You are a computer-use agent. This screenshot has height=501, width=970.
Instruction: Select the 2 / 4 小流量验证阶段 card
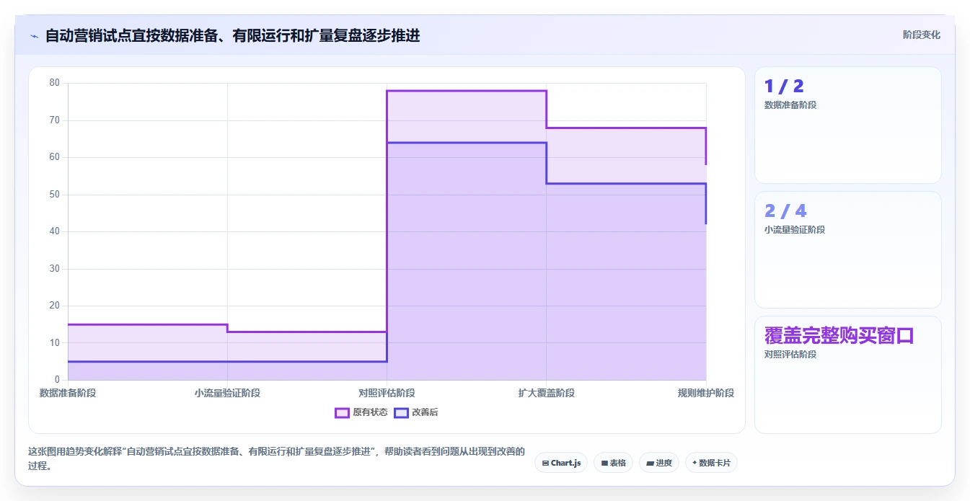point(847,249)
